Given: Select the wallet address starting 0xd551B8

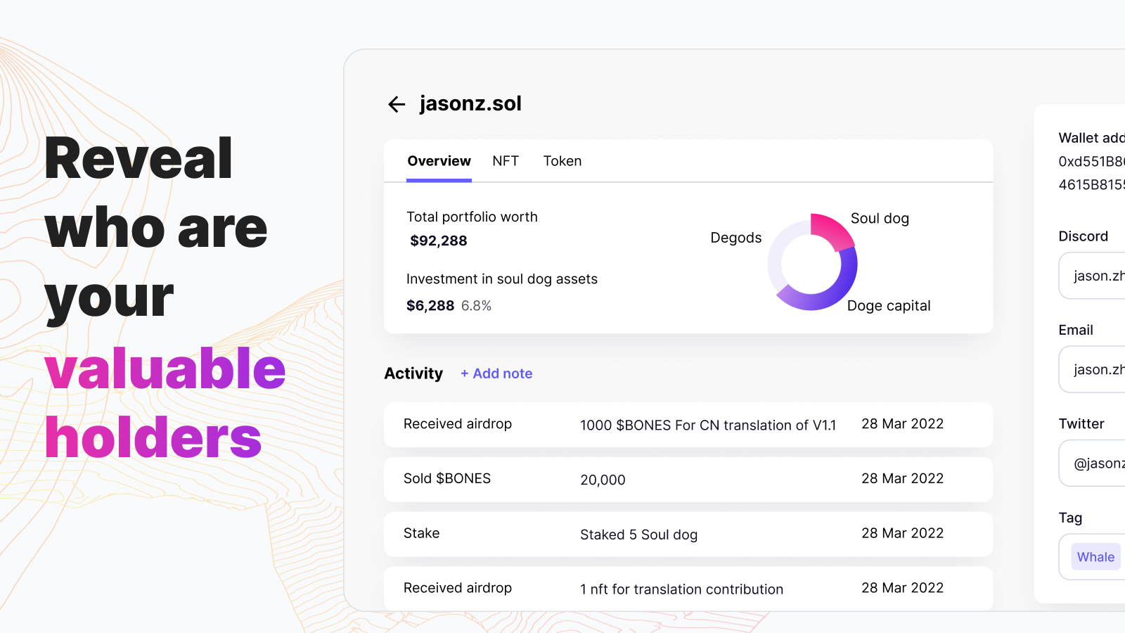Looking at the screenshot, I should (x=1092, y=162).
